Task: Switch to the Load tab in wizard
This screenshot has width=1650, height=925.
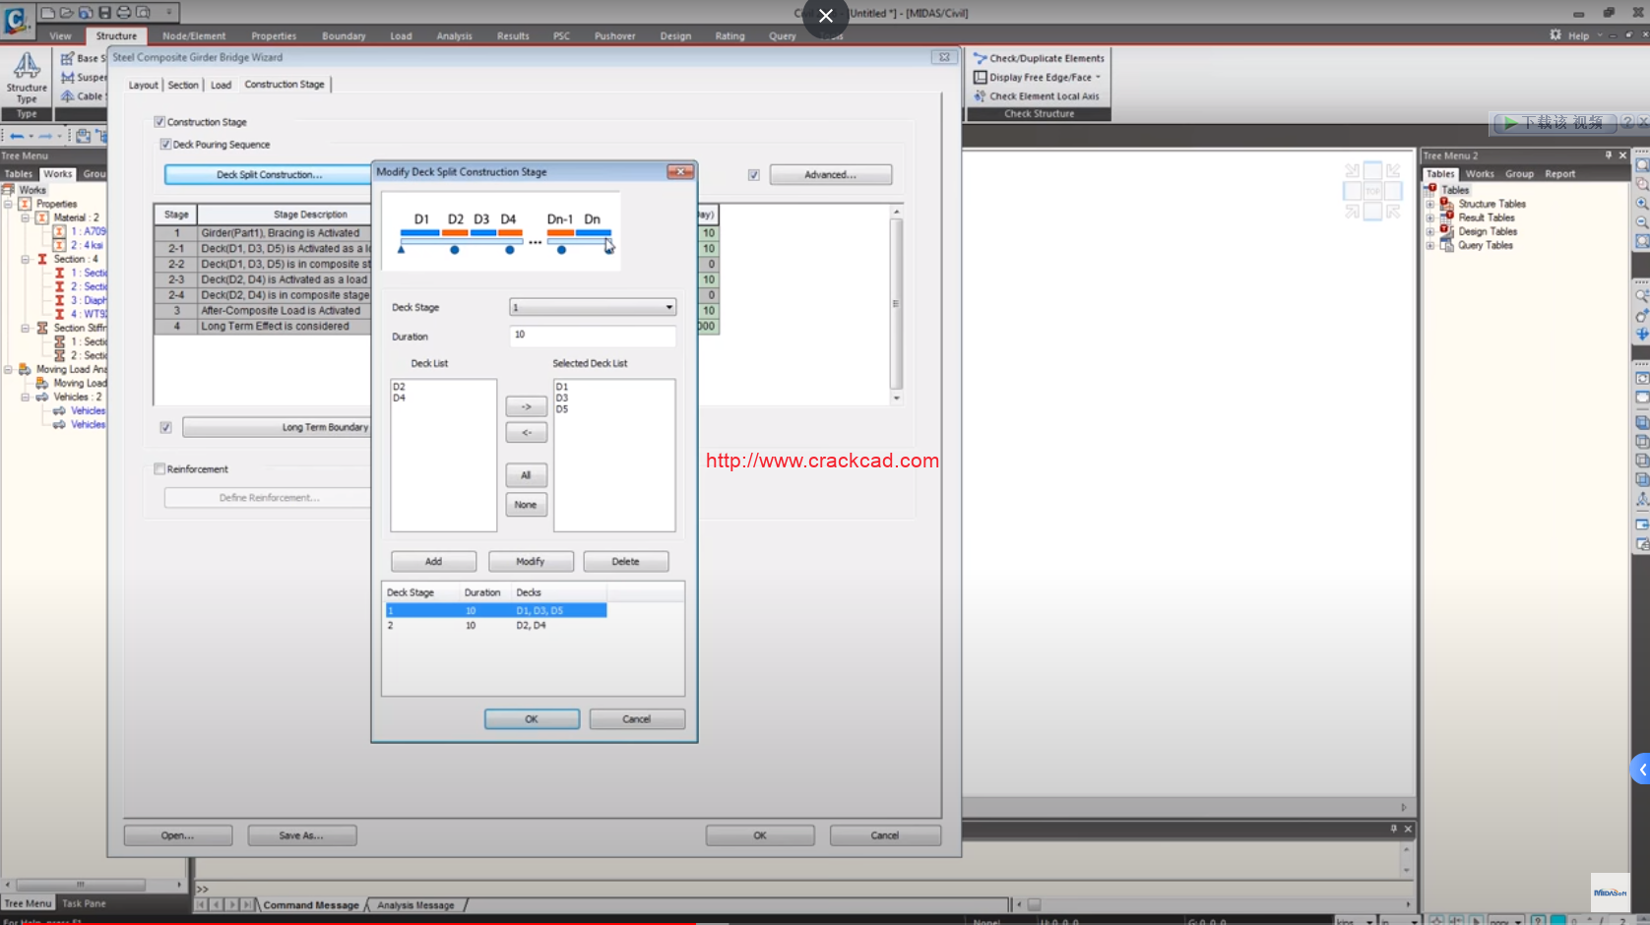Action: [x=221, y=85]
